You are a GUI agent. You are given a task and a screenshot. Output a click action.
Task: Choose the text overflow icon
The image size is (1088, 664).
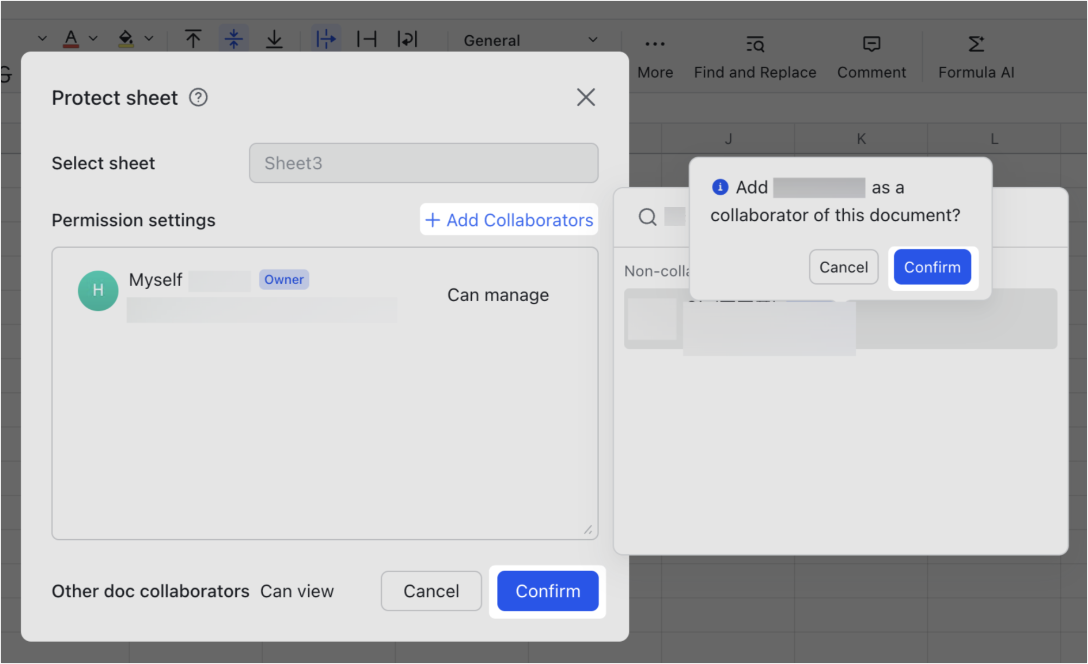[326, 39]
